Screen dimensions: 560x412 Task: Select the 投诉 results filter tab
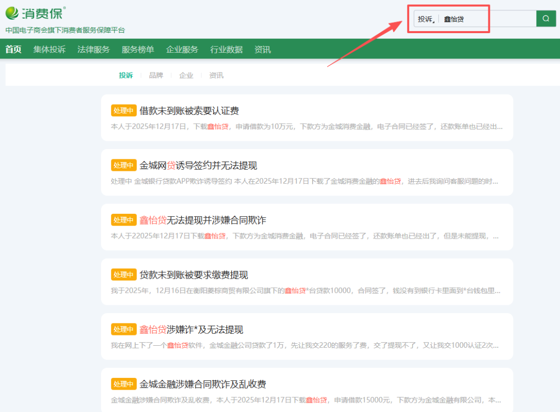point(125,76)
